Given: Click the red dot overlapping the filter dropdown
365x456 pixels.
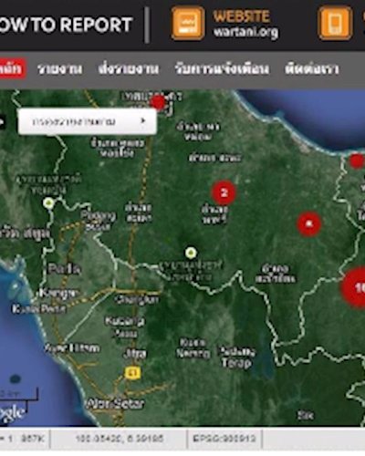Looking at the screenshot, I should tap(158, 102).
